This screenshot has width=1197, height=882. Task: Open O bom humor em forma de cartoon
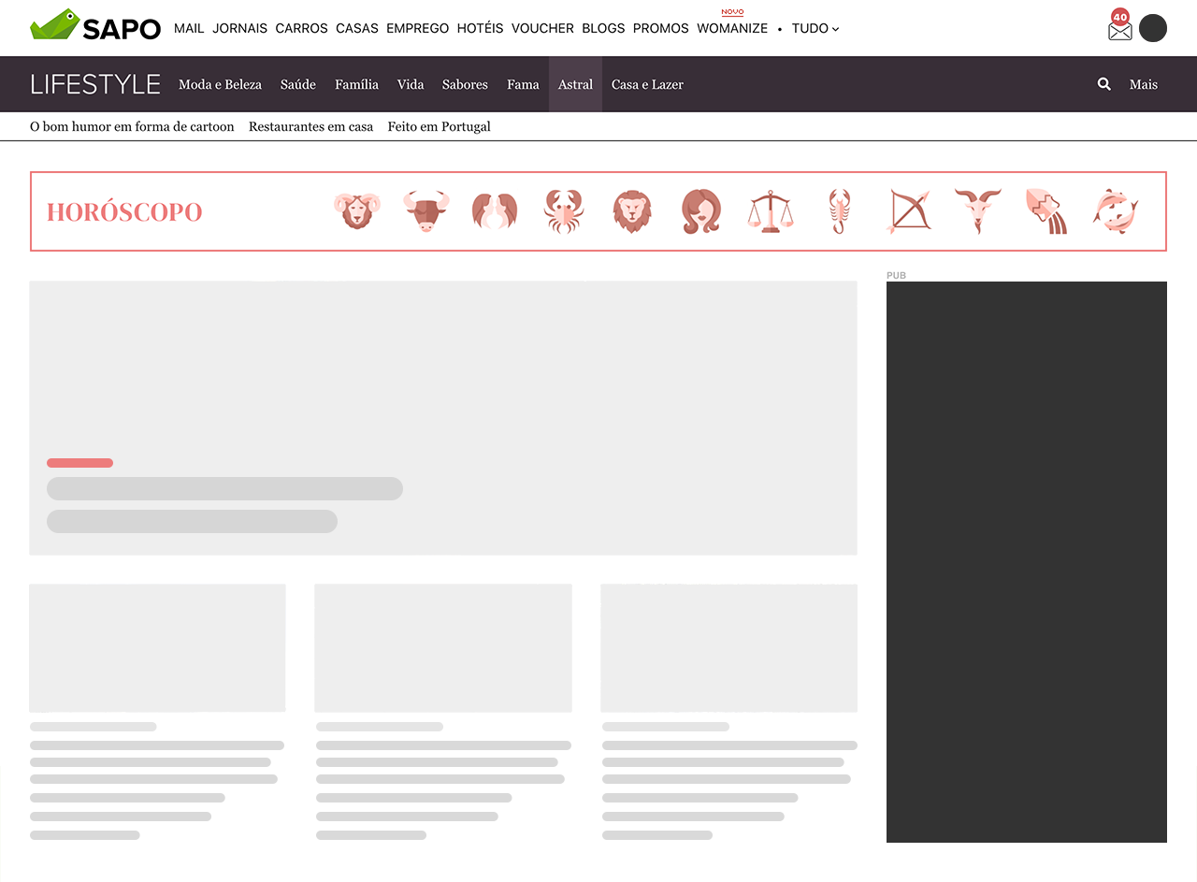pyautogui.click(x=132, y=126)
